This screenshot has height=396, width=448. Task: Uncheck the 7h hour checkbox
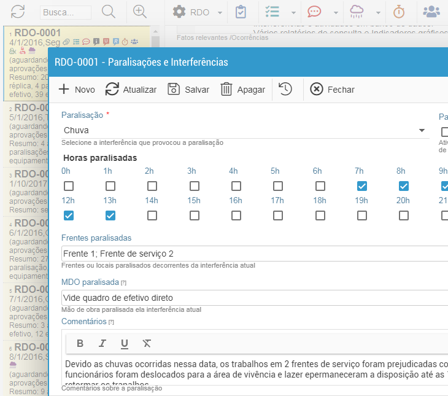click(x=362, y=185)
